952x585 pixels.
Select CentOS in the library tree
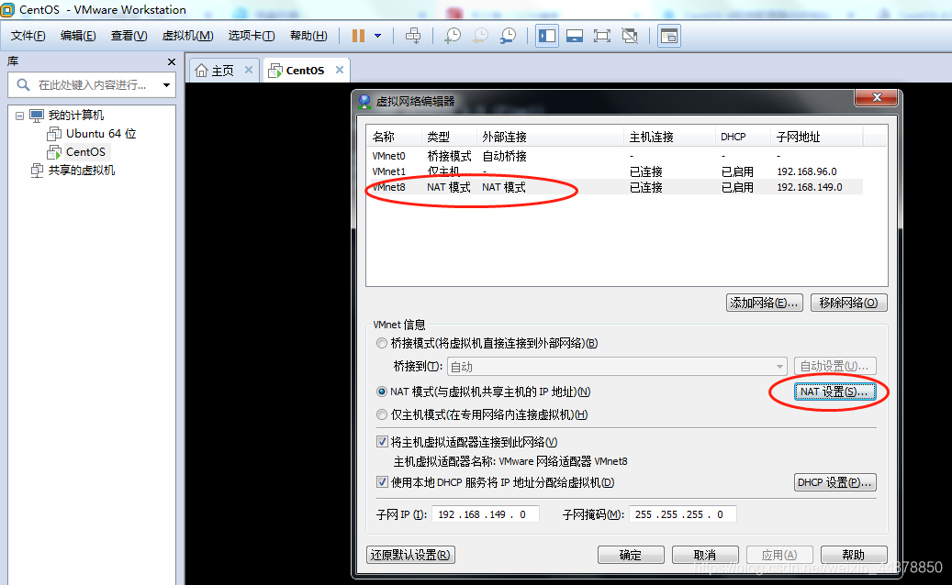click(x=85, y=151)
